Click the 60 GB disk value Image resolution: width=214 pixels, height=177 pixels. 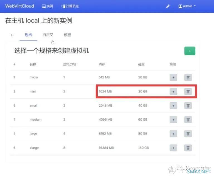tap(143, 119)
